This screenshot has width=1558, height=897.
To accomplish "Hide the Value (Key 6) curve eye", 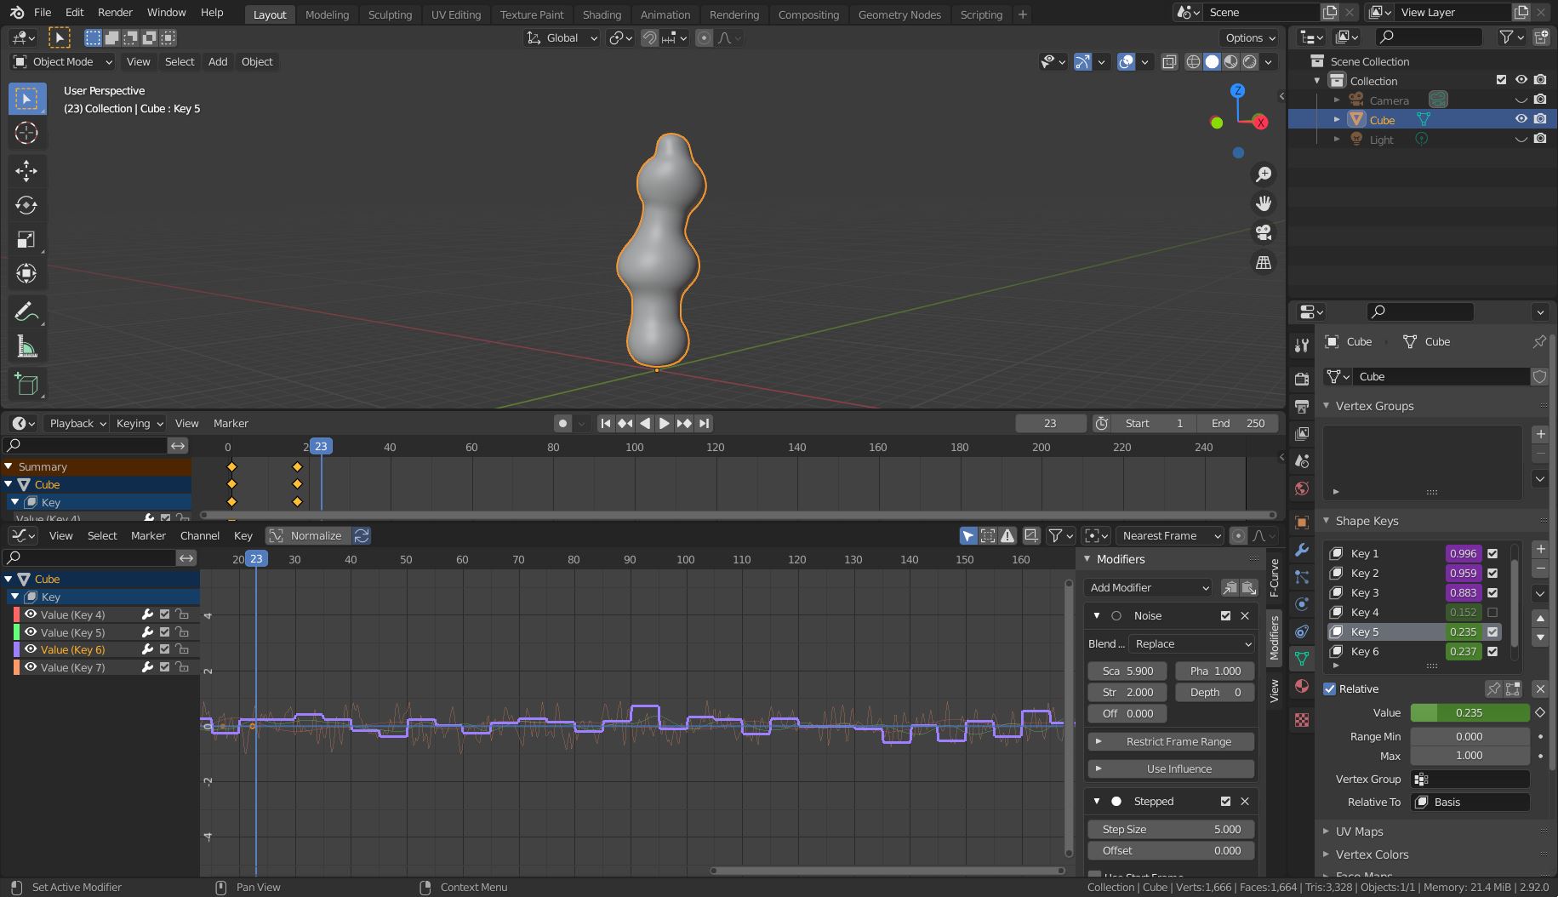I will [31, 649].
